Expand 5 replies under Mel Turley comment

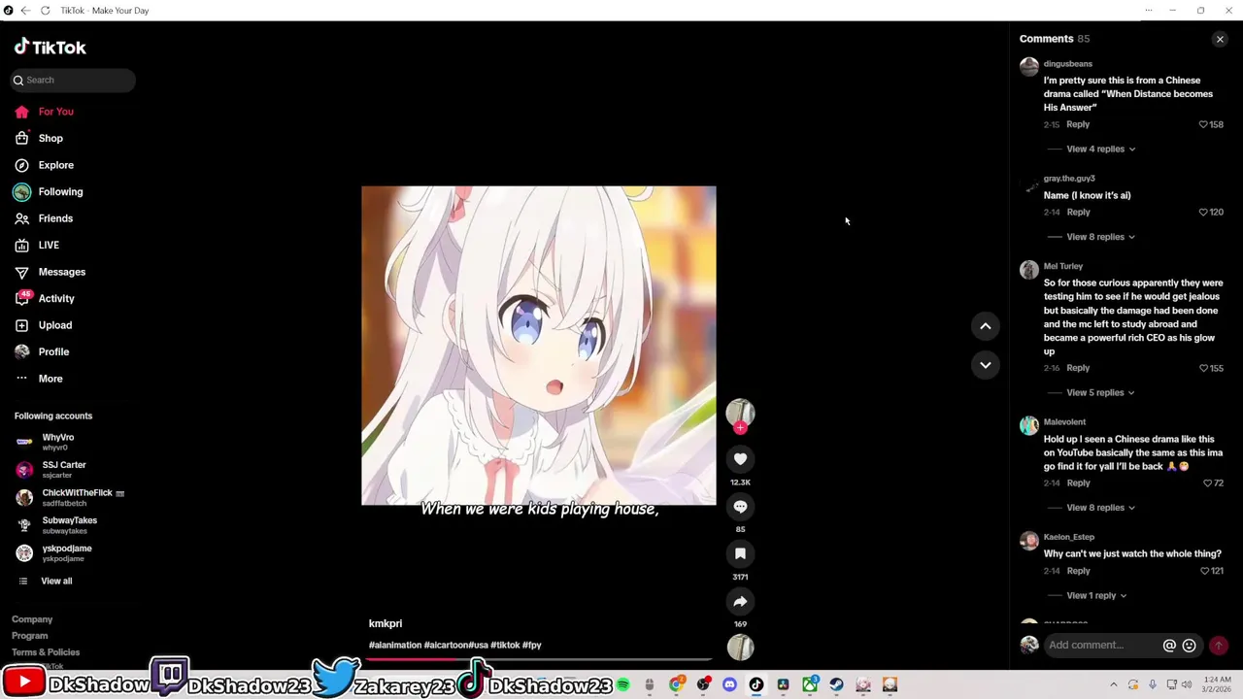1100,392
